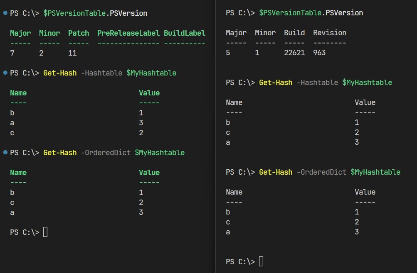
Task: Select the "BuildLabel" column header
Action: pos(184,33)
